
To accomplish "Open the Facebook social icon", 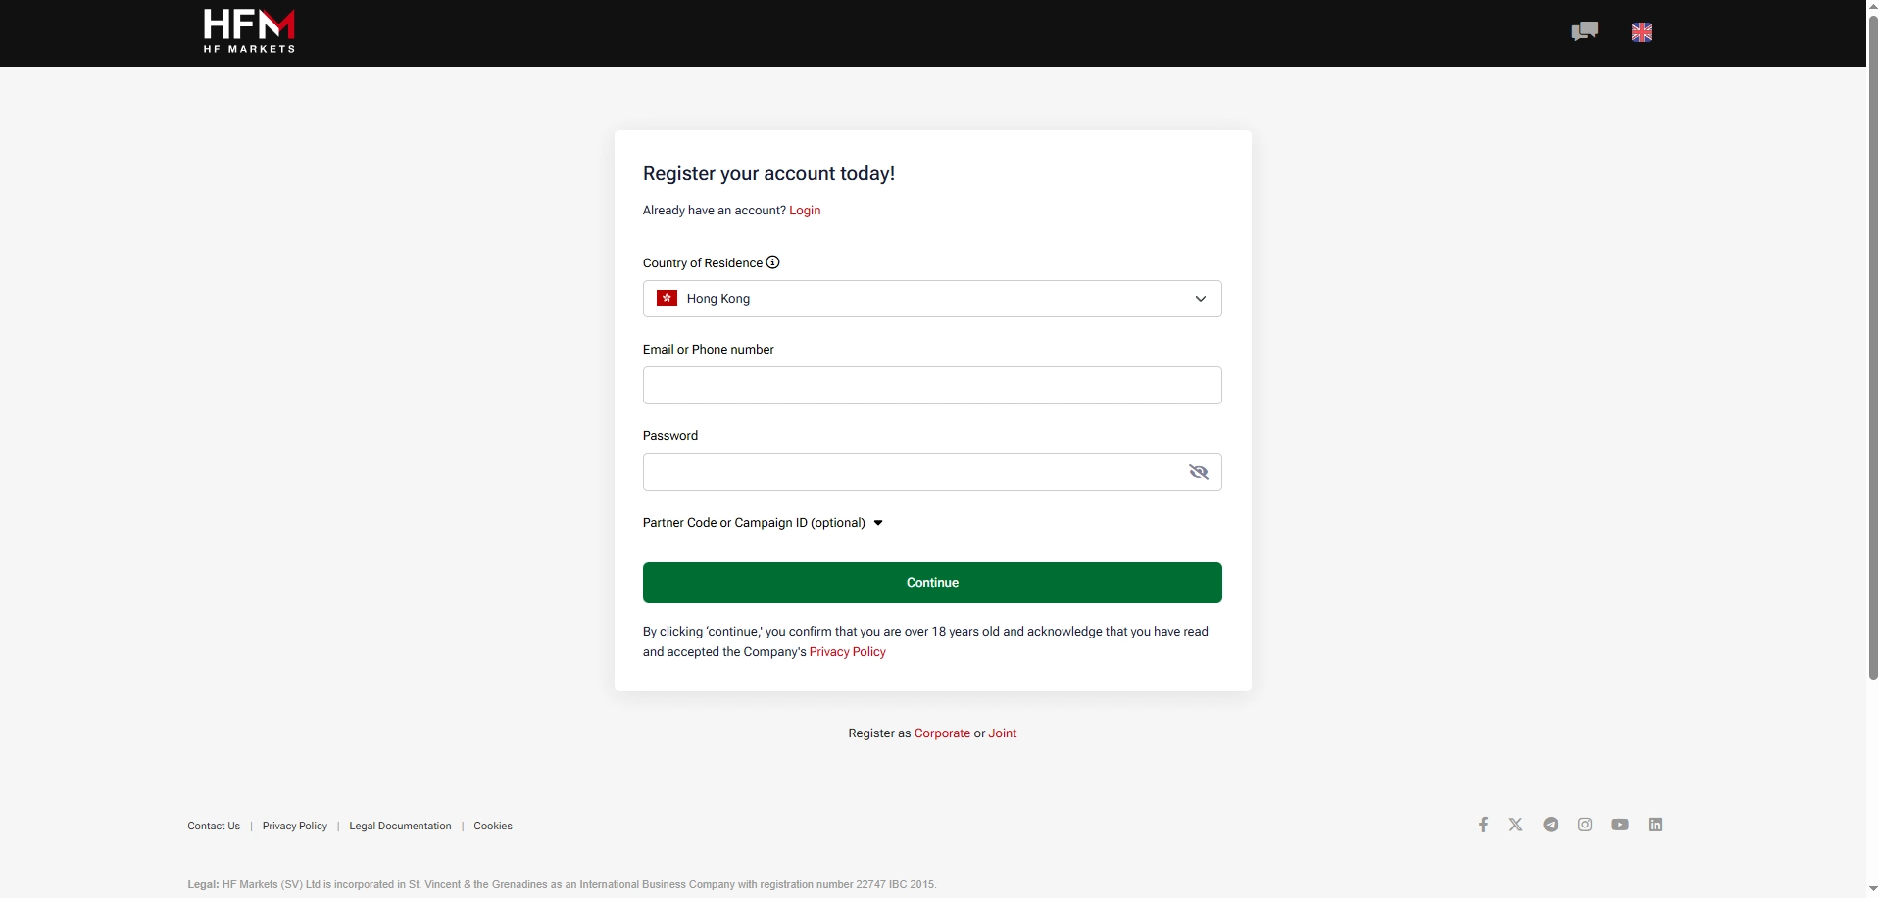I will pyautogui.click(x=1482, y=825).
